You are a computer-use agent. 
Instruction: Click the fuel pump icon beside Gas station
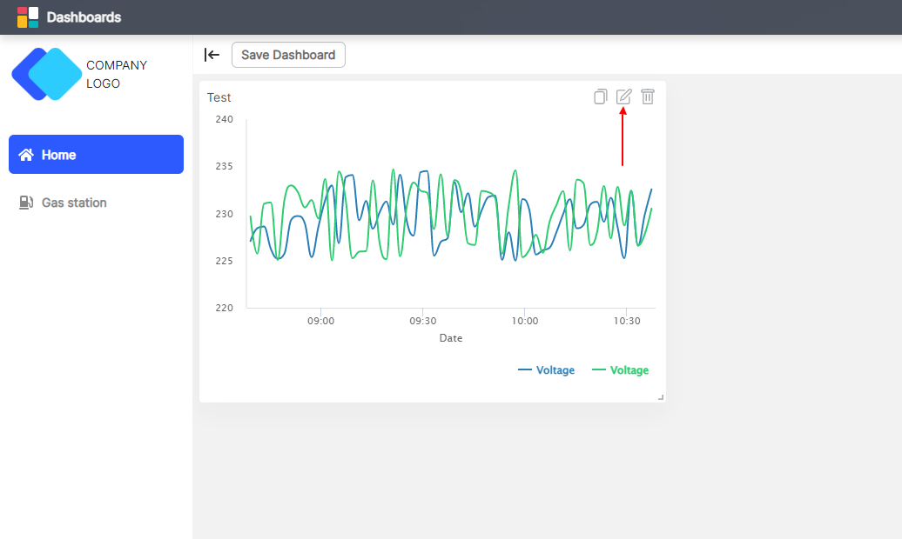click(x=25, y=202)
